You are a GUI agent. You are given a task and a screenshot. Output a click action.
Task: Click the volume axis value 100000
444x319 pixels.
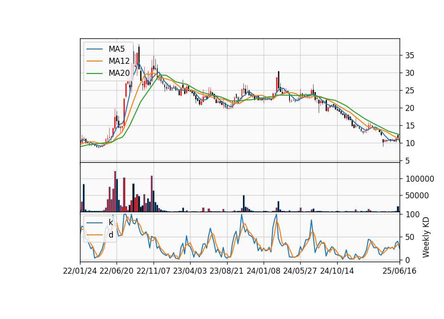coord(420,179)
